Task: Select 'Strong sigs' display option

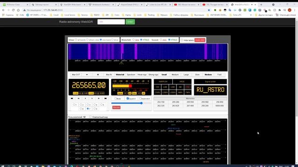Action: pos(153,75)
